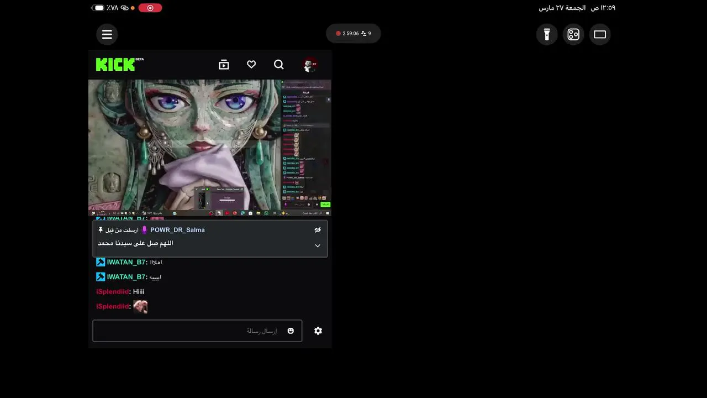This screenshot has width=707, height=398.
Task: Tap the status bar date الجمعة ٢٧ مارس
Action: (x=562, y=8)
